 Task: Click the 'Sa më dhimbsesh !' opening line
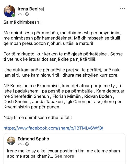(x=23, y=22)
